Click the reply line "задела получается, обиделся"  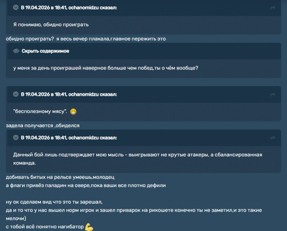click(x=43, y=125)
